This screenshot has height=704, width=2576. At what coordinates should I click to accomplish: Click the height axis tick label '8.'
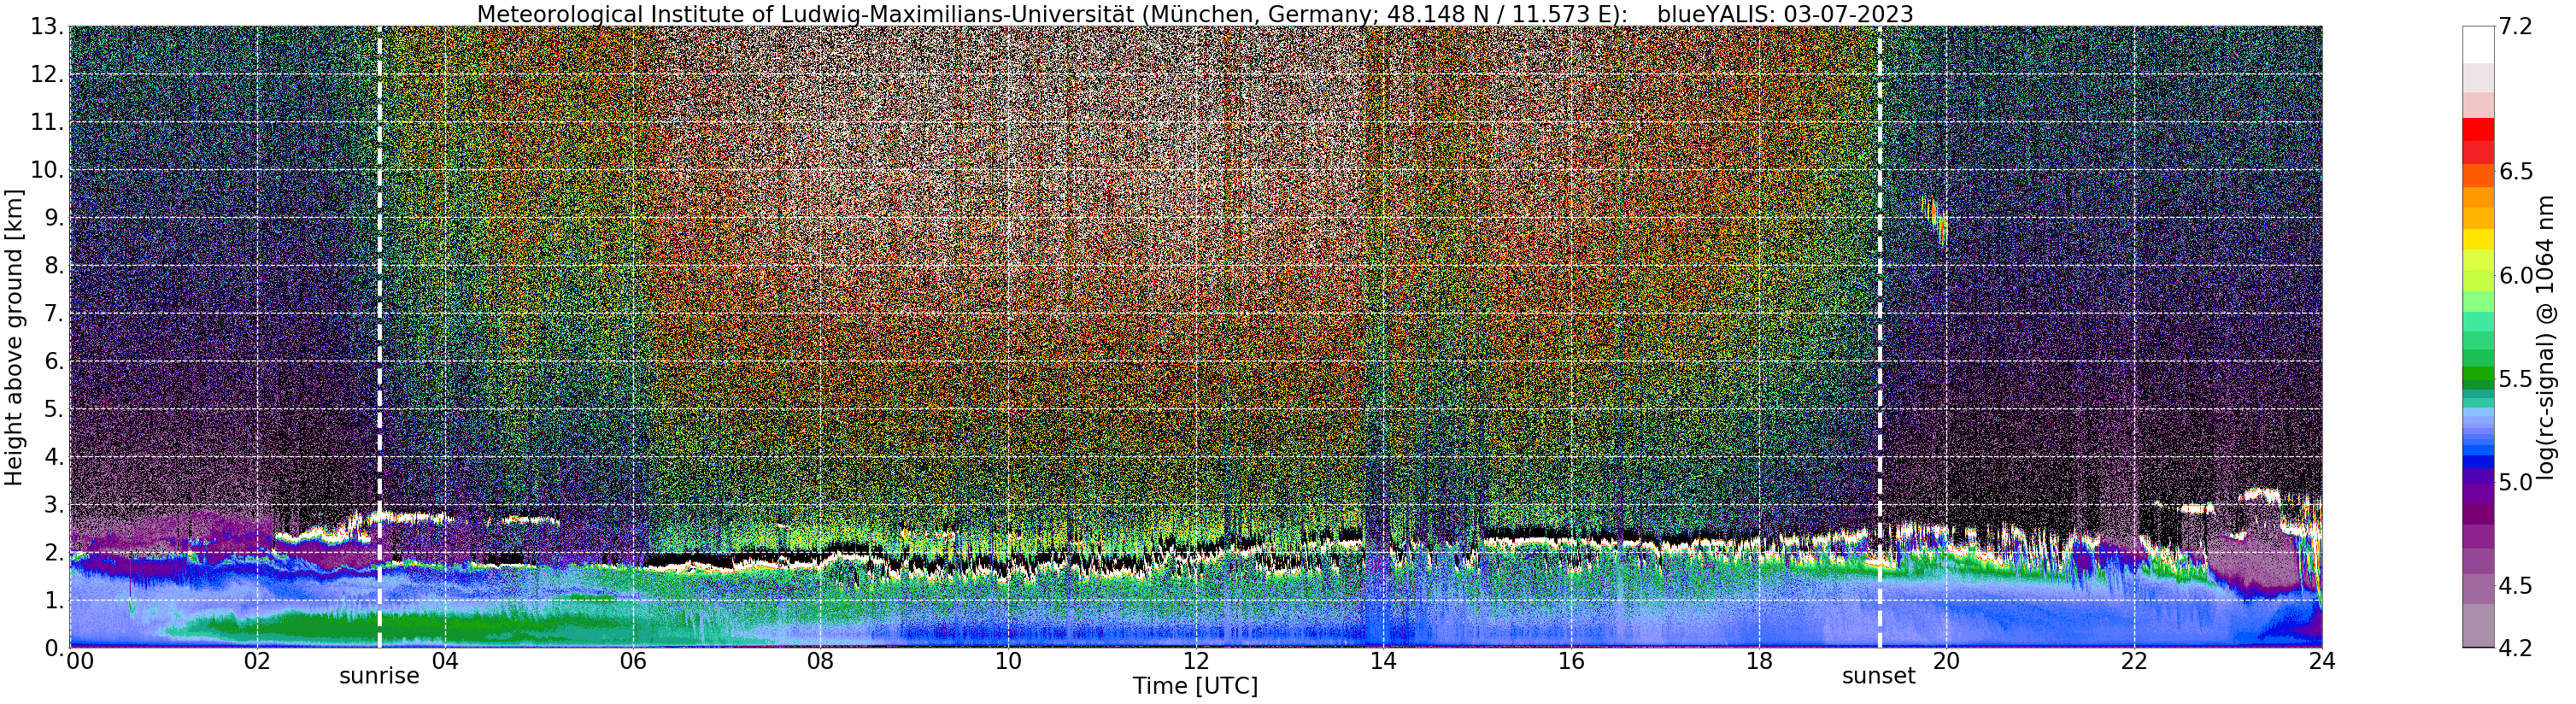[x=54, y=266]
